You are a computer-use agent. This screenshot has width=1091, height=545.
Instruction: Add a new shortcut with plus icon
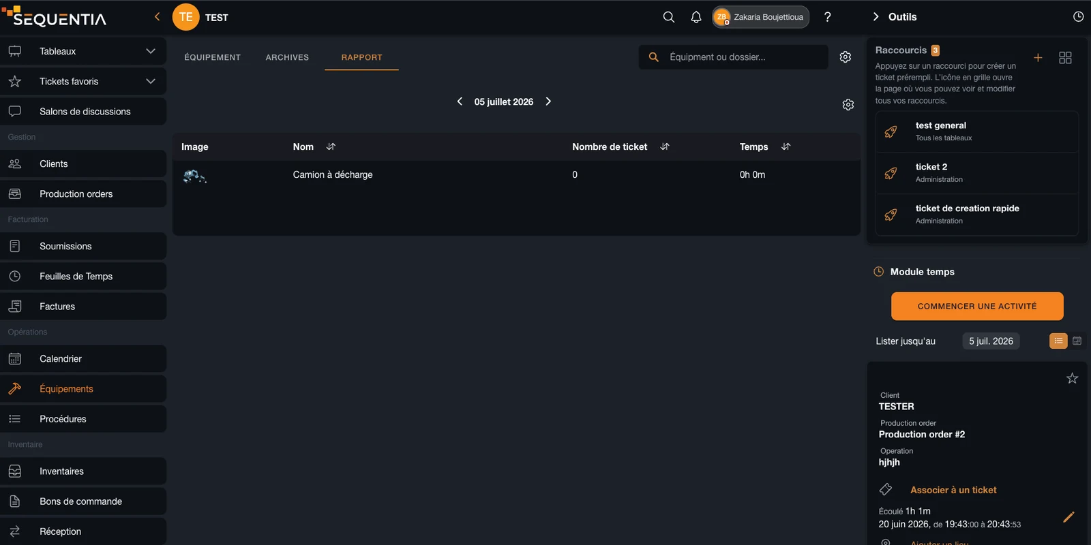coord(1038,58)
